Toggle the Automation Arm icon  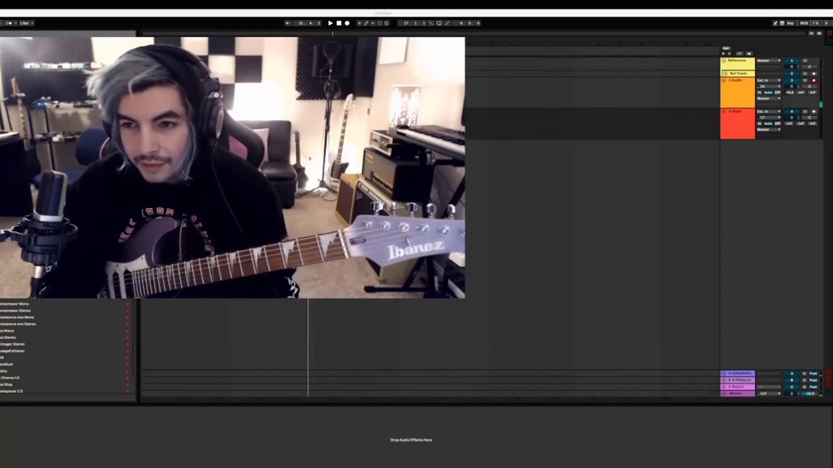coord(366,23)
